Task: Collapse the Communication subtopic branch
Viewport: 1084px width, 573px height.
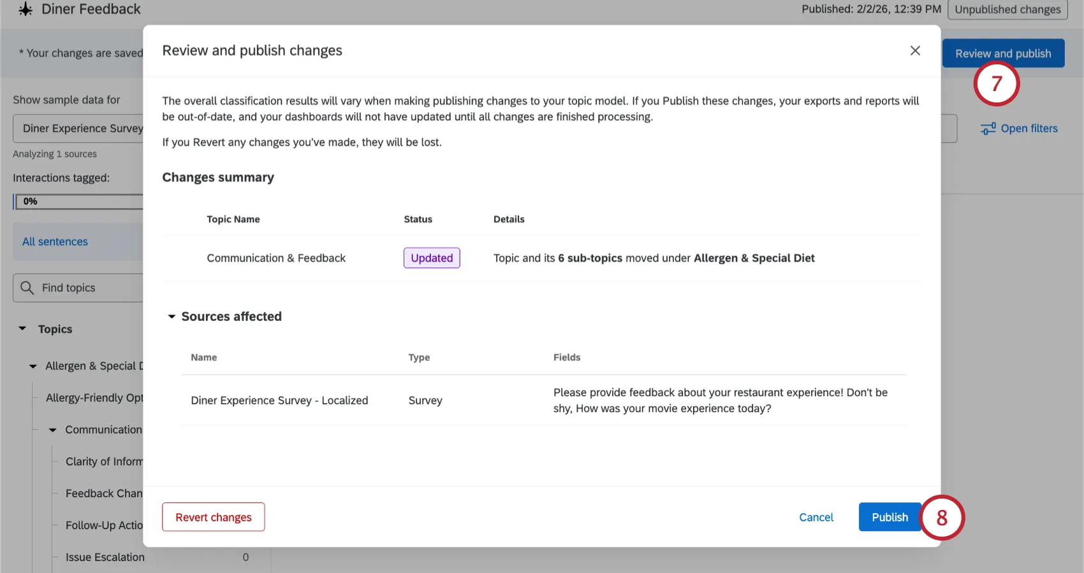Action: 52,429
